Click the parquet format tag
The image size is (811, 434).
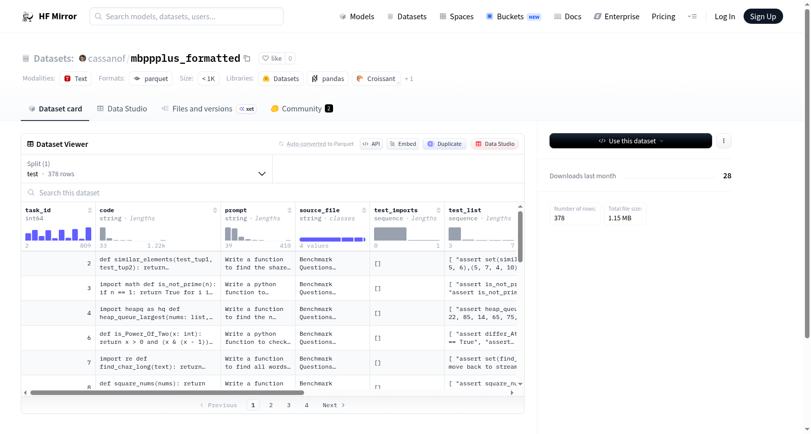point(151,78)
